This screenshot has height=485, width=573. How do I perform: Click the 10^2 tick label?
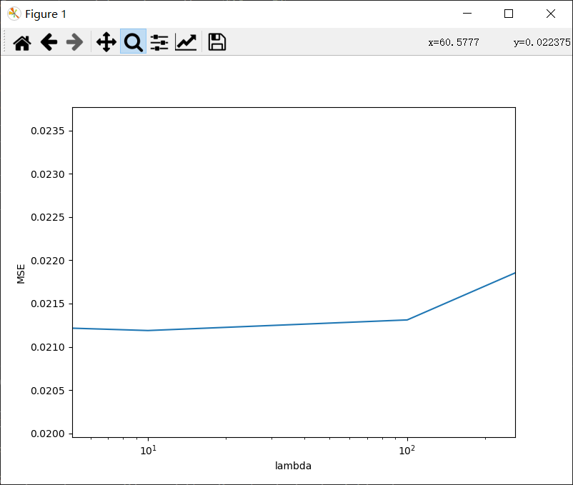click(406, 449)
